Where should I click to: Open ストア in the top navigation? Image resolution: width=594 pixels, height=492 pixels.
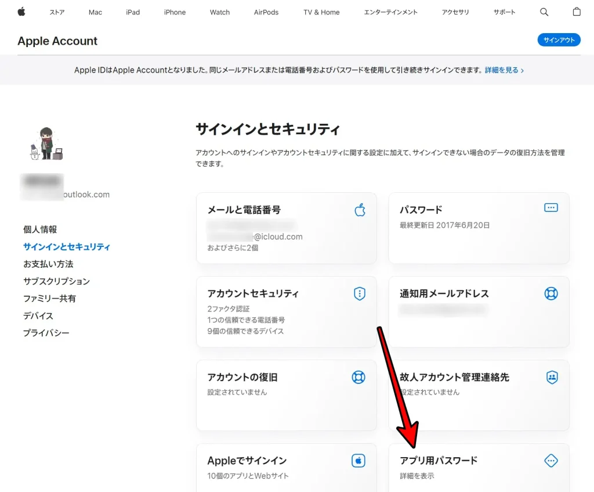coord(57,12)
